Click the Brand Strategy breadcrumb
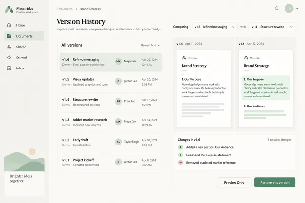 [x=91, y=9]
